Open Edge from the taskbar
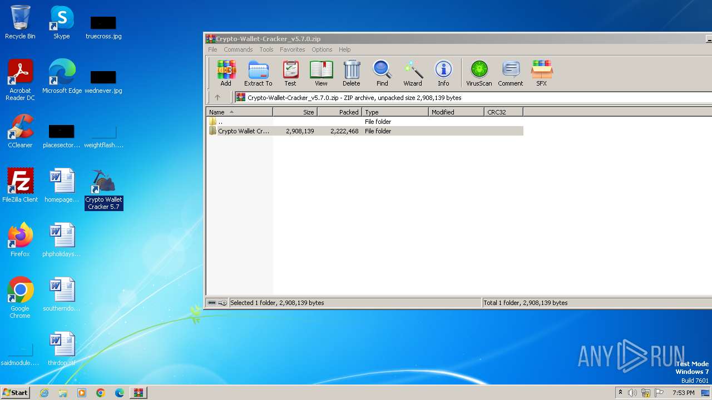Screen dimensions: 712x400 [120, 393]
